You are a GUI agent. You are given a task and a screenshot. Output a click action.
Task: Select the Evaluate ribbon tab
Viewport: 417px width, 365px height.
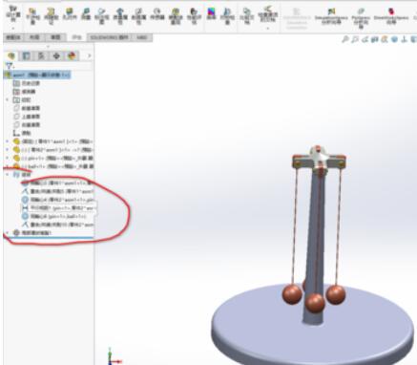pos(76,37)
